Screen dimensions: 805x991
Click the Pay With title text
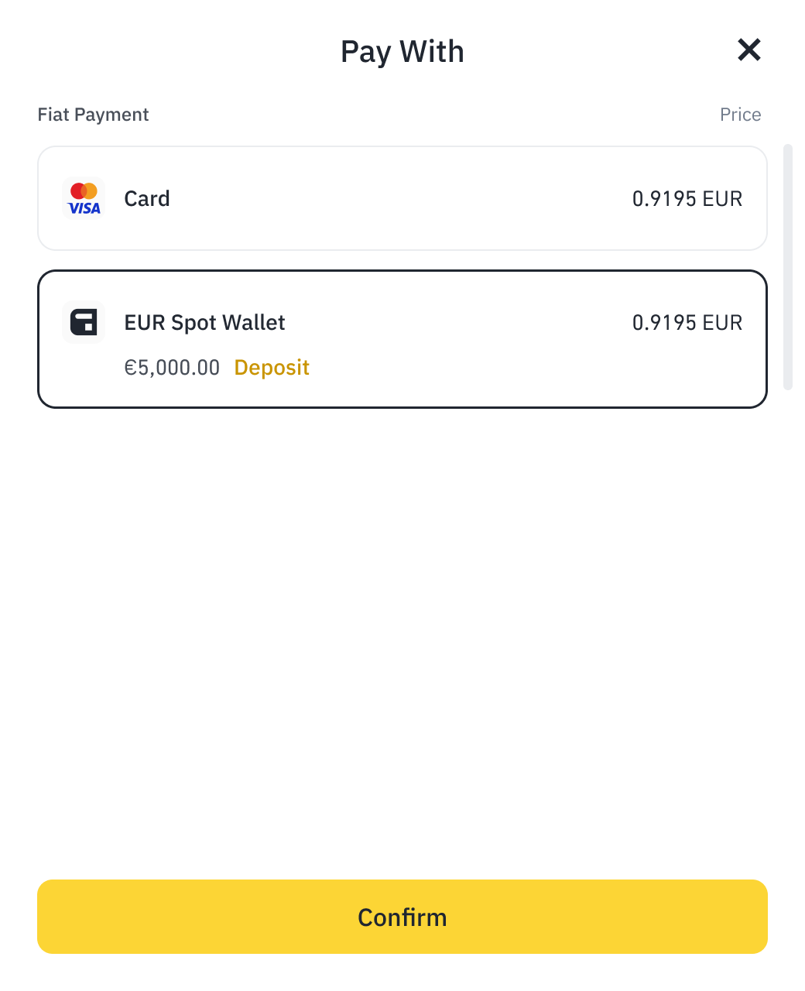click(402, 52)
